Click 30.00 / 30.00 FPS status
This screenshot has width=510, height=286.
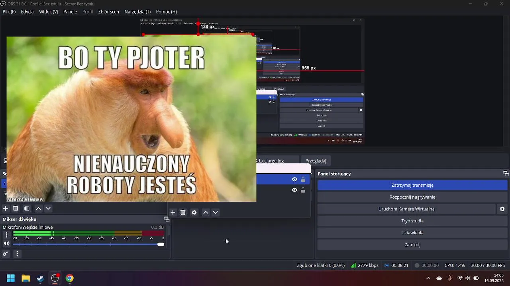pyautogui.click(x=488, y=265)
